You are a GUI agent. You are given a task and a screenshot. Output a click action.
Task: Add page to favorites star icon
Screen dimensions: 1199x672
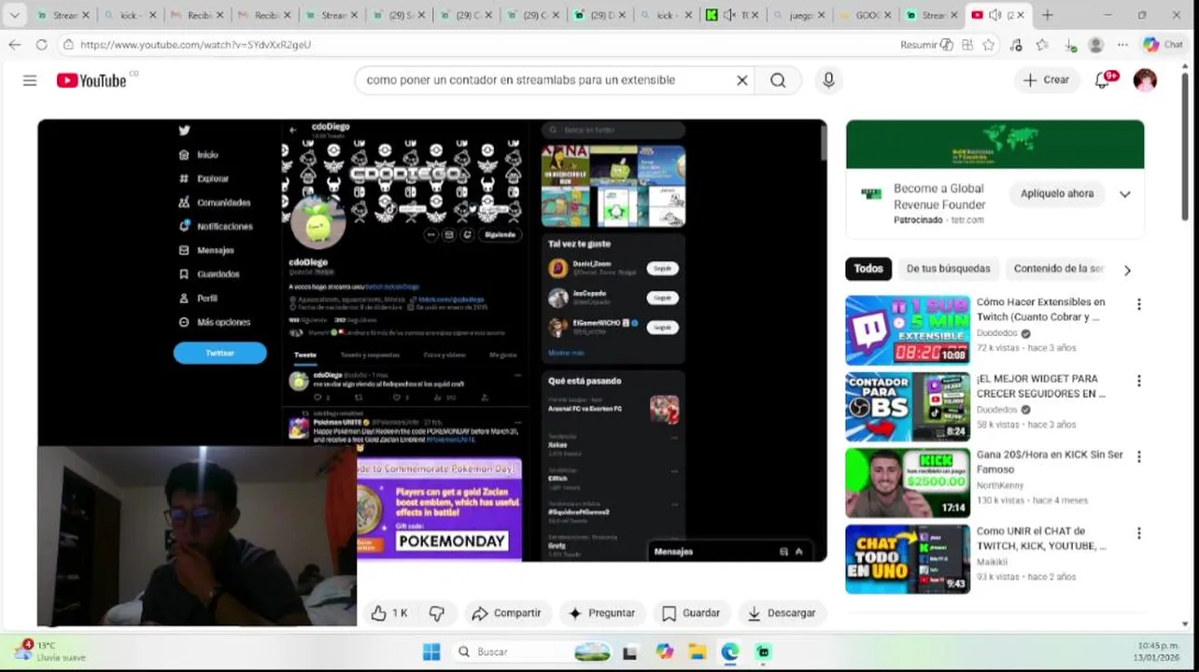[989, 45]
